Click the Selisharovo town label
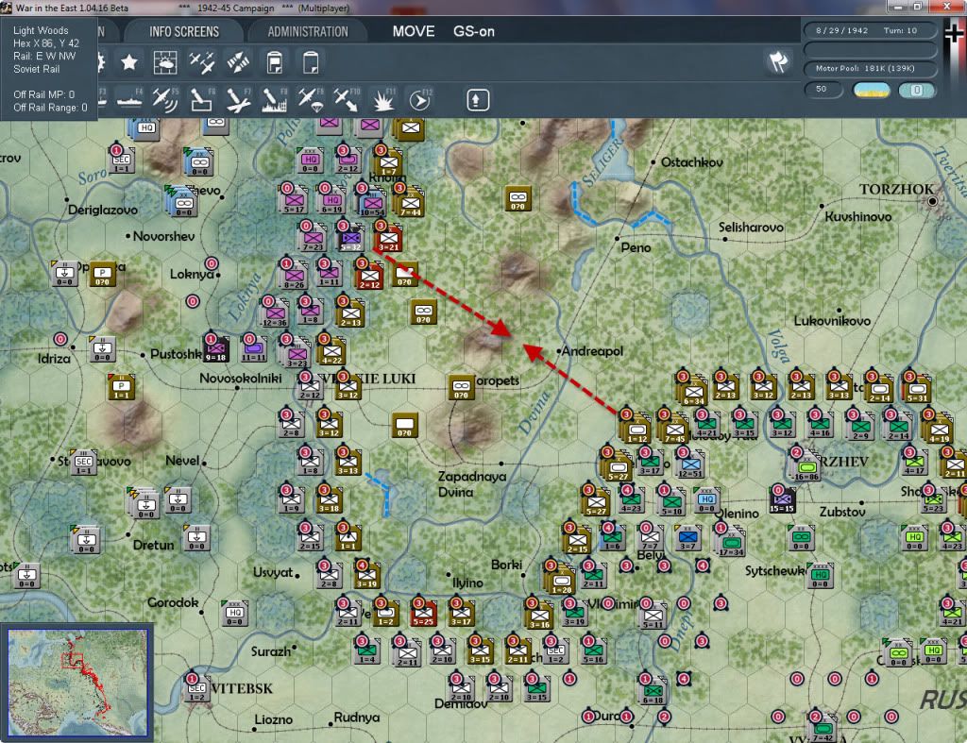Screen dimensions: 967x743 (751, 228)
